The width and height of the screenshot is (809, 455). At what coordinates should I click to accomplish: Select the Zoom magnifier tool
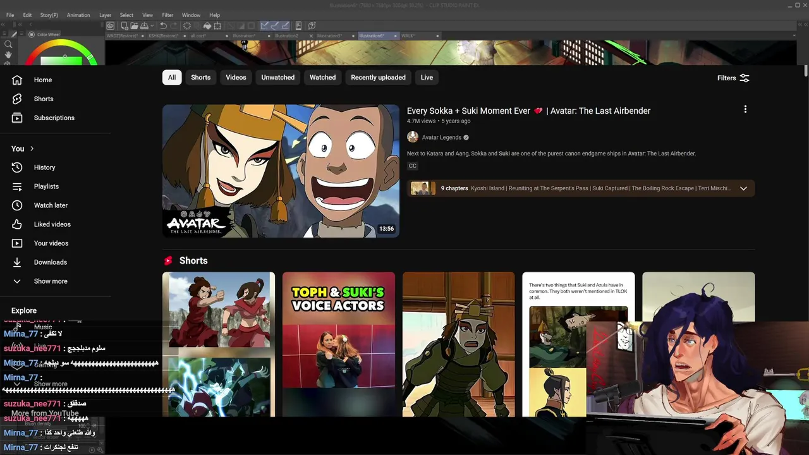click(x=8, y=44)
